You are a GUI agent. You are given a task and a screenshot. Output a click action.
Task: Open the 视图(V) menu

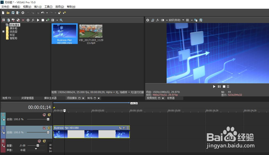[x=27, y=7]
